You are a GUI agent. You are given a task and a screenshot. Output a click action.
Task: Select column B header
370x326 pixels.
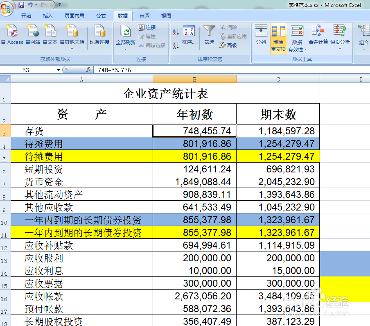pyautogui.click(x=194, y=79)
